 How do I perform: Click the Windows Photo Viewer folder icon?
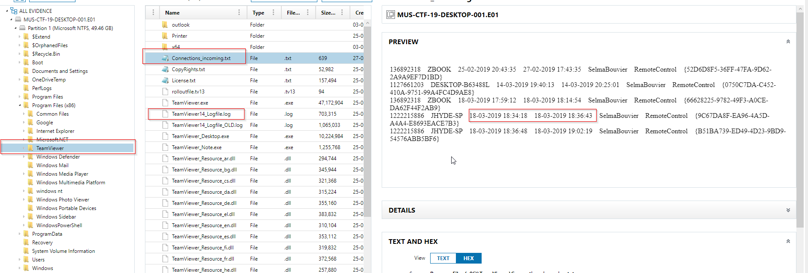tap(31, 199)
